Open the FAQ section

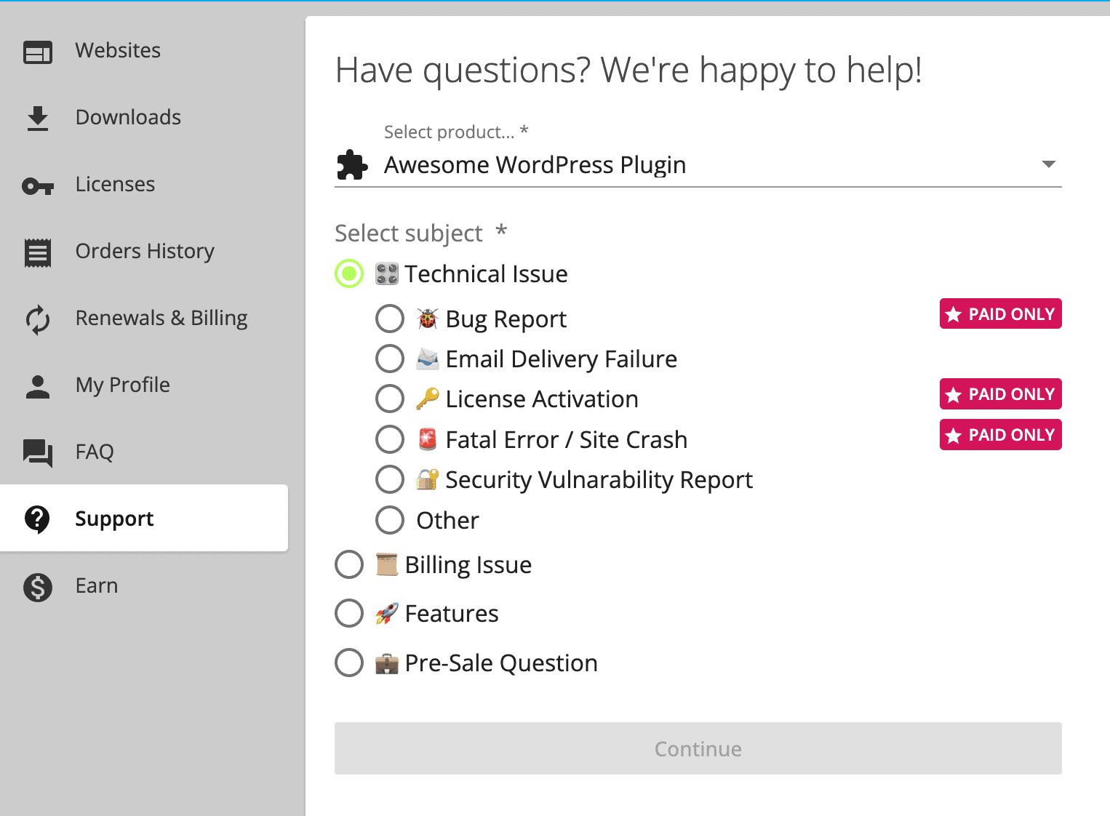click(144, 452)
